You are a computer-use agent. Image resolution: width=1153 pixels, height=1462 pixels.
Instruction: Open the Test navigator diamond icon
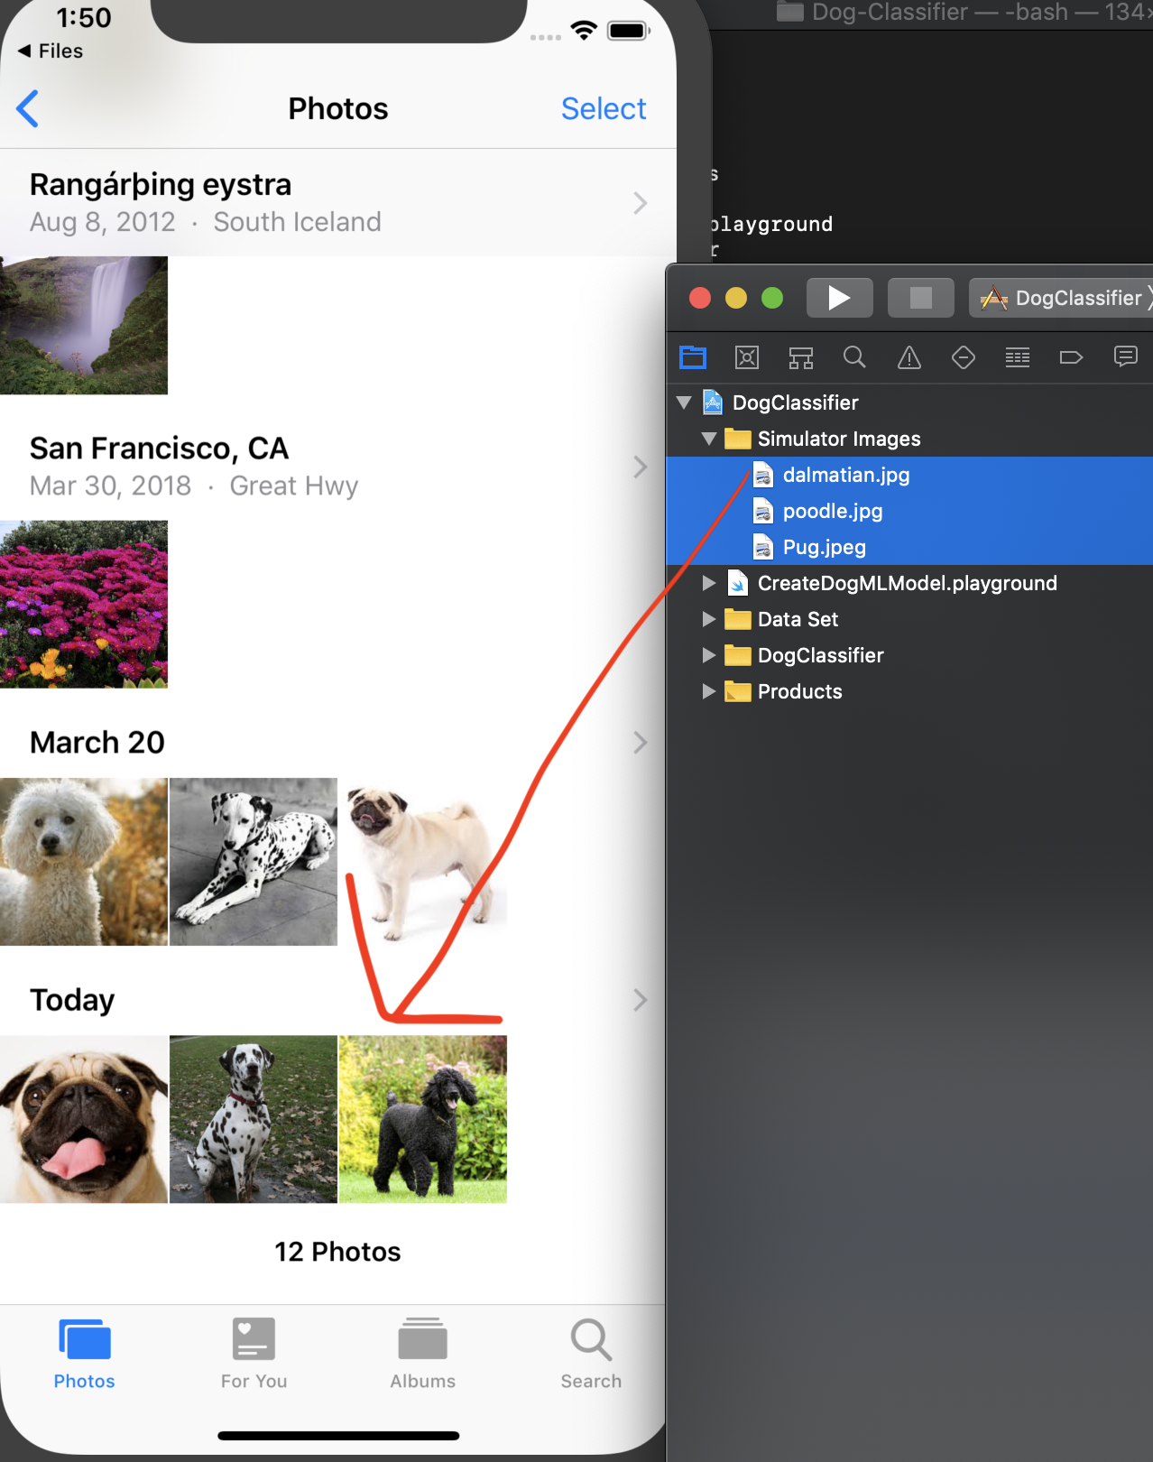(x=964, y=357)
